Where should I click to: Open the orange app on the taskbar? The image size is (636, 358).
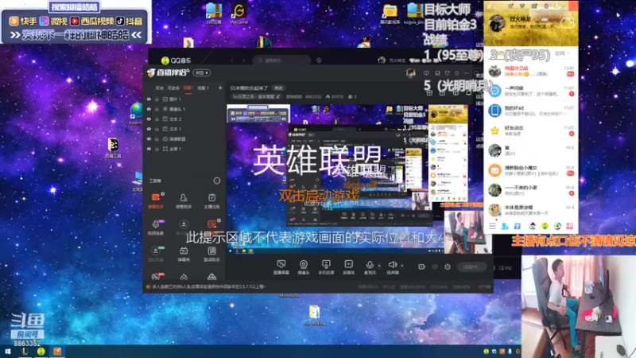(x=57, y=352)
